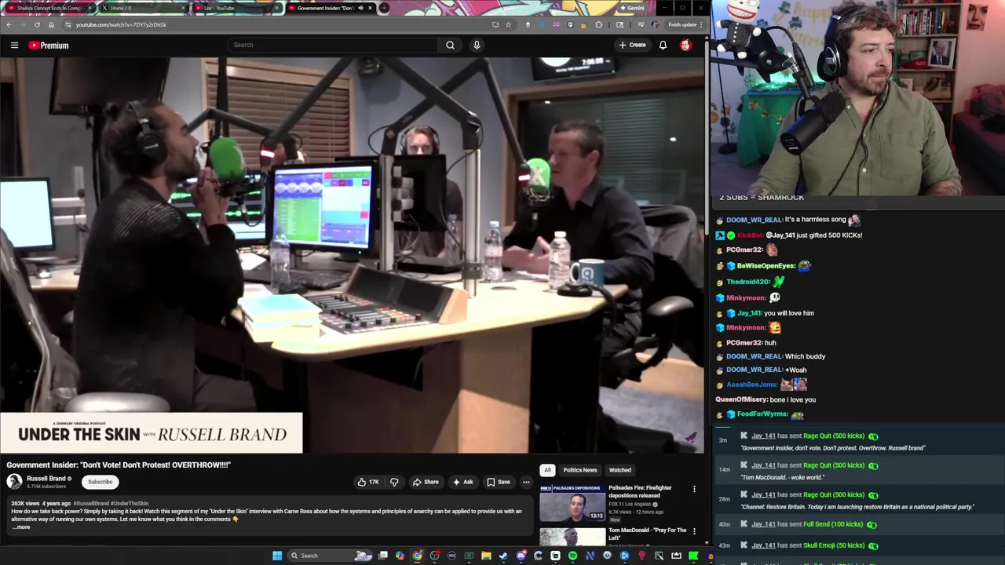Screen dimensions: 1005x565
Task: Click the 17K like count
Action: click(x=374, y=482)
